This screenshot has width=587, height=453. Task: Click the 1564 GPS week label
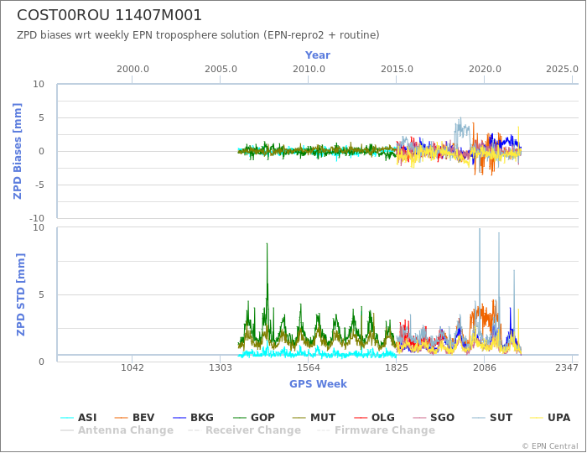(x=309, y=367)
